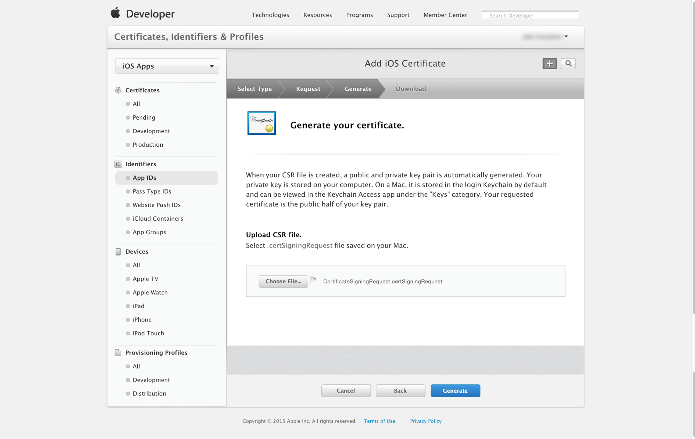Click the Devices section icon in sidebar

[118, 251]
